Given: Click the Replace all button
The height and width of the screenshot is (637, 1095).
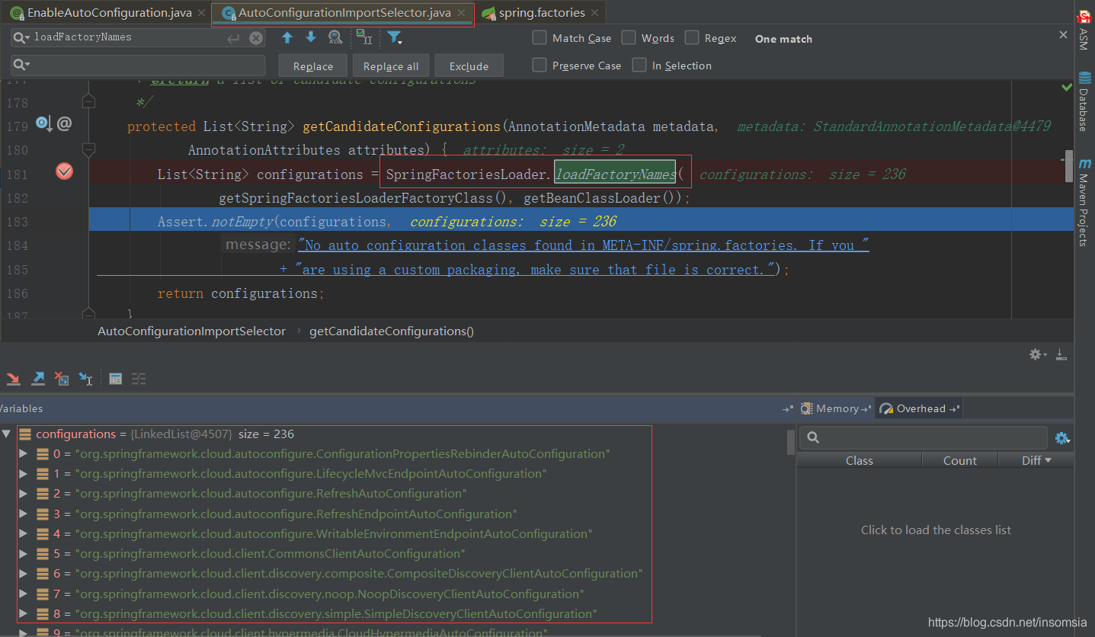Looking at the screenshot, I should coord(391,66).
